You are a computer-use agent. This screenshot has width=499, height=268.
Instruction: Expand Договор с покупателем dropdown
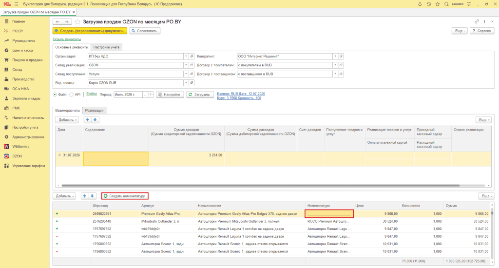pos(335,65)
